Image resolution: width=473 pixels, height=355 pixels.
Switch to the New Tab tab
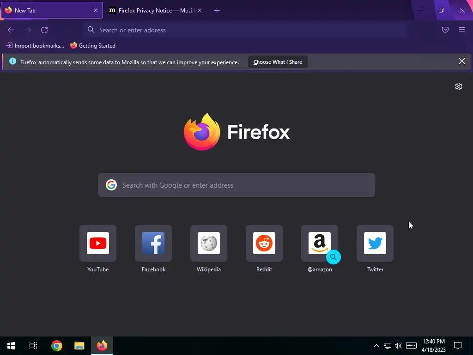pyautogui.click(x=52, y=10)
